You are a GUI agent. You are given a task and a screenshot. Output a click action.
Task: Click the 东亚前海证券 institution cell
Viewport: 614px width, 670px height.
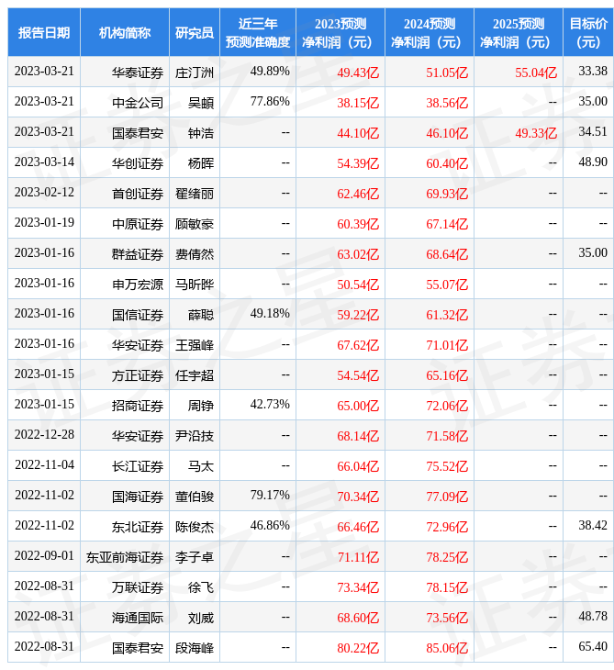[125, 557]
